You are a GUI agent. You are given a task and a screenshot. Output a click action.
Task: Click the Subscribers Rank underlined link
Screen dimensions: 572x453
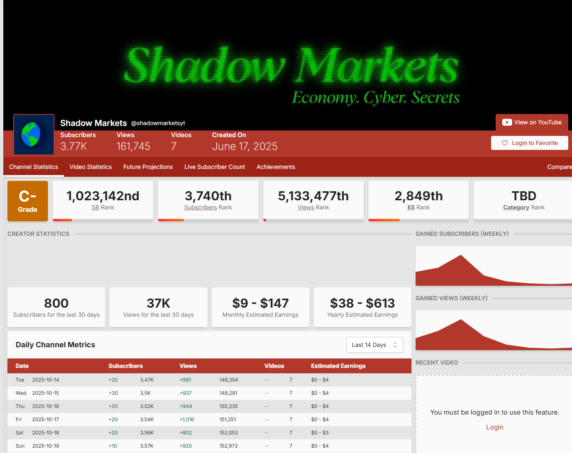(x=201, y=207)
